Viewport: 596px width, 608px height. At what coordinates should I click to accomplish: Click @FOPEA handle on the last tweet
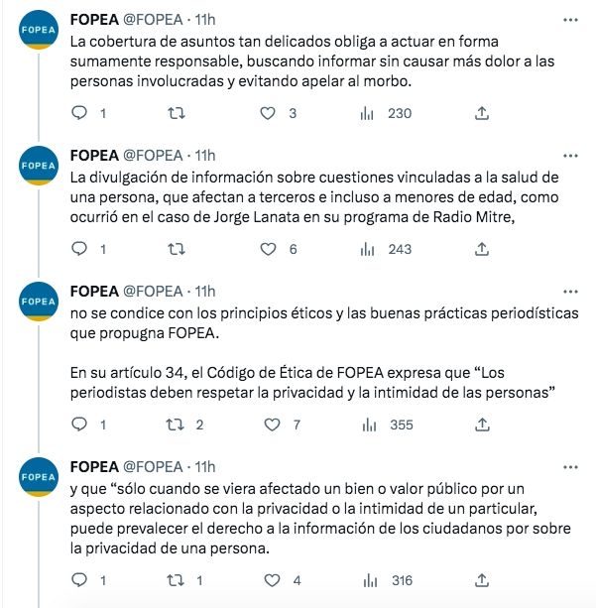click(x=152, y=467)
